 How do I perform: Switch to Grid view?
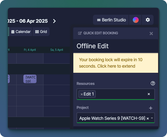pyautogui.click(x=41, y=32)
